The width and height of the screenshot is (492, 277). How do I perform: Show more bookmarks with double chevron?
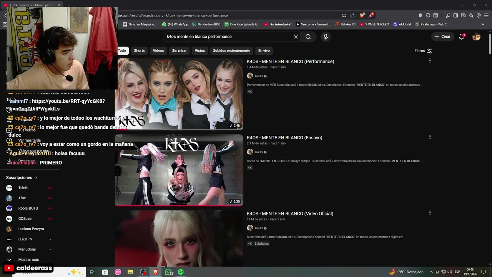(483, 24)
